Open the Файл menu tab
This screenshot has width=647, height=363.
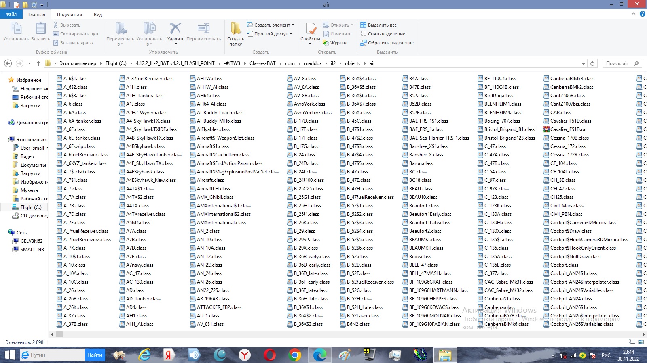[11, 14]
